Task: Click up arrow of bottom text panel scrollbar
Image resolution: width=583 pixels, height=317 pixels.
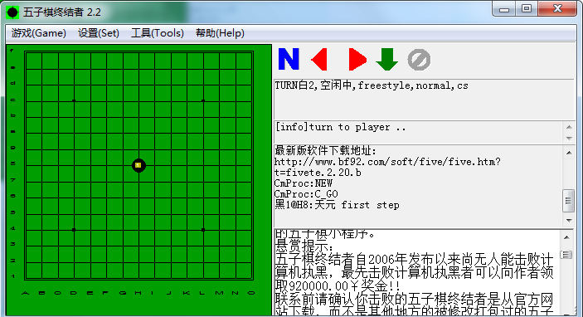Action: click(x=566, y=237)
